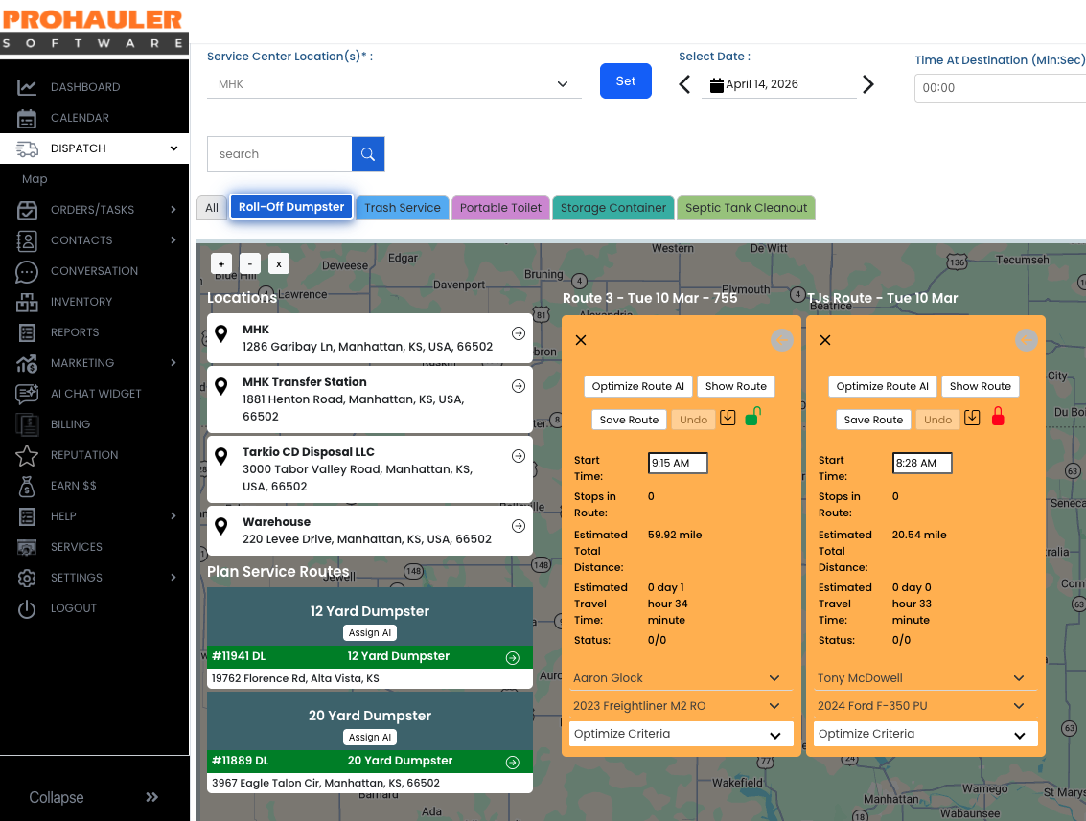This screenshot has width=1086, height=821.
Task: Switch to the Portable Toilet tab
Action: click(x=500, y=208)
